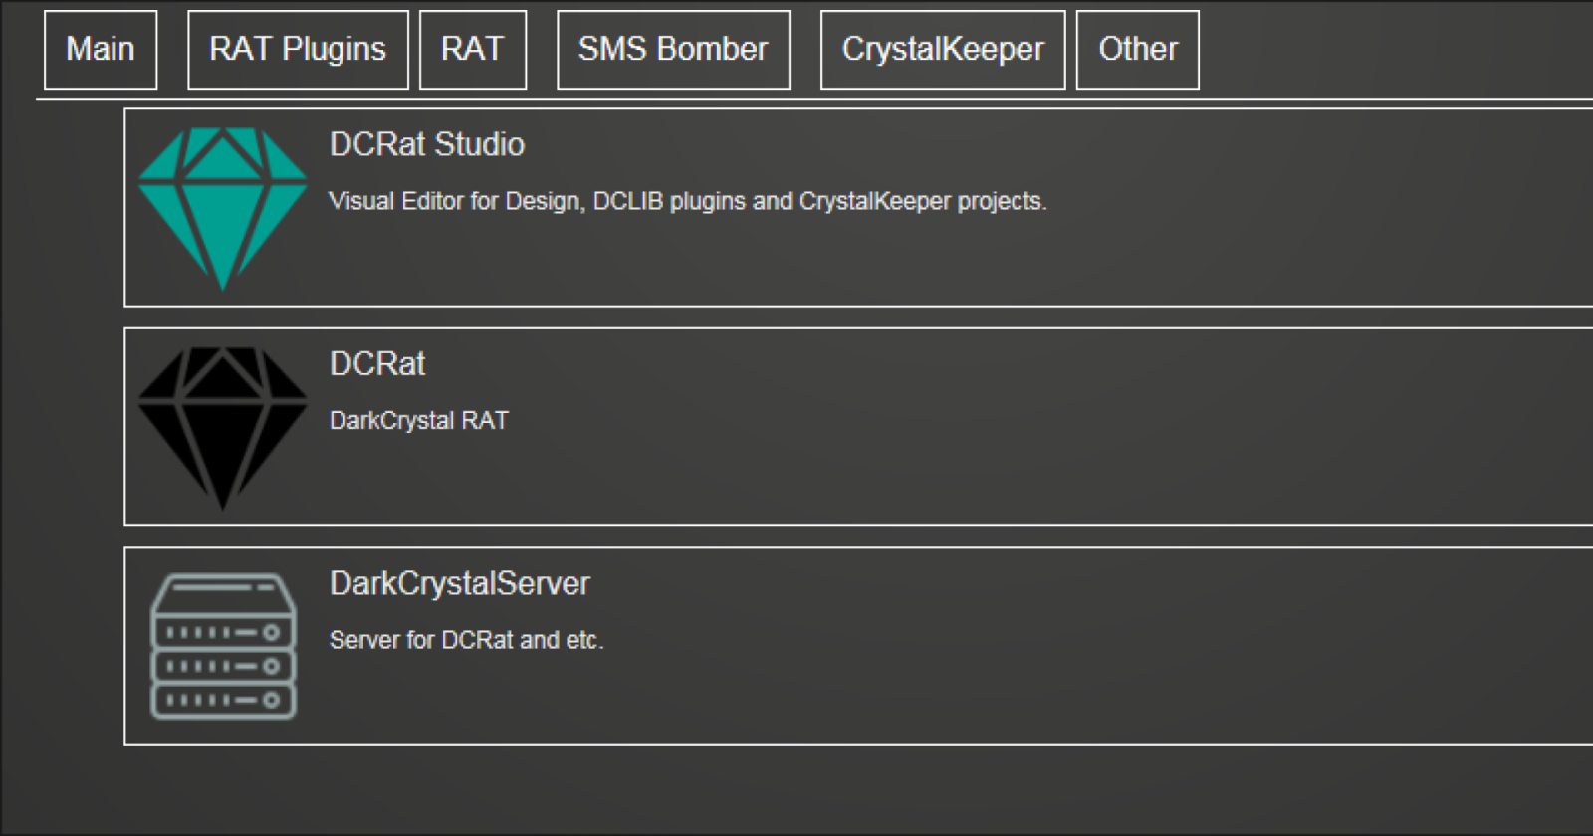Click the empty background below DarkCrystalServer card

796,791
